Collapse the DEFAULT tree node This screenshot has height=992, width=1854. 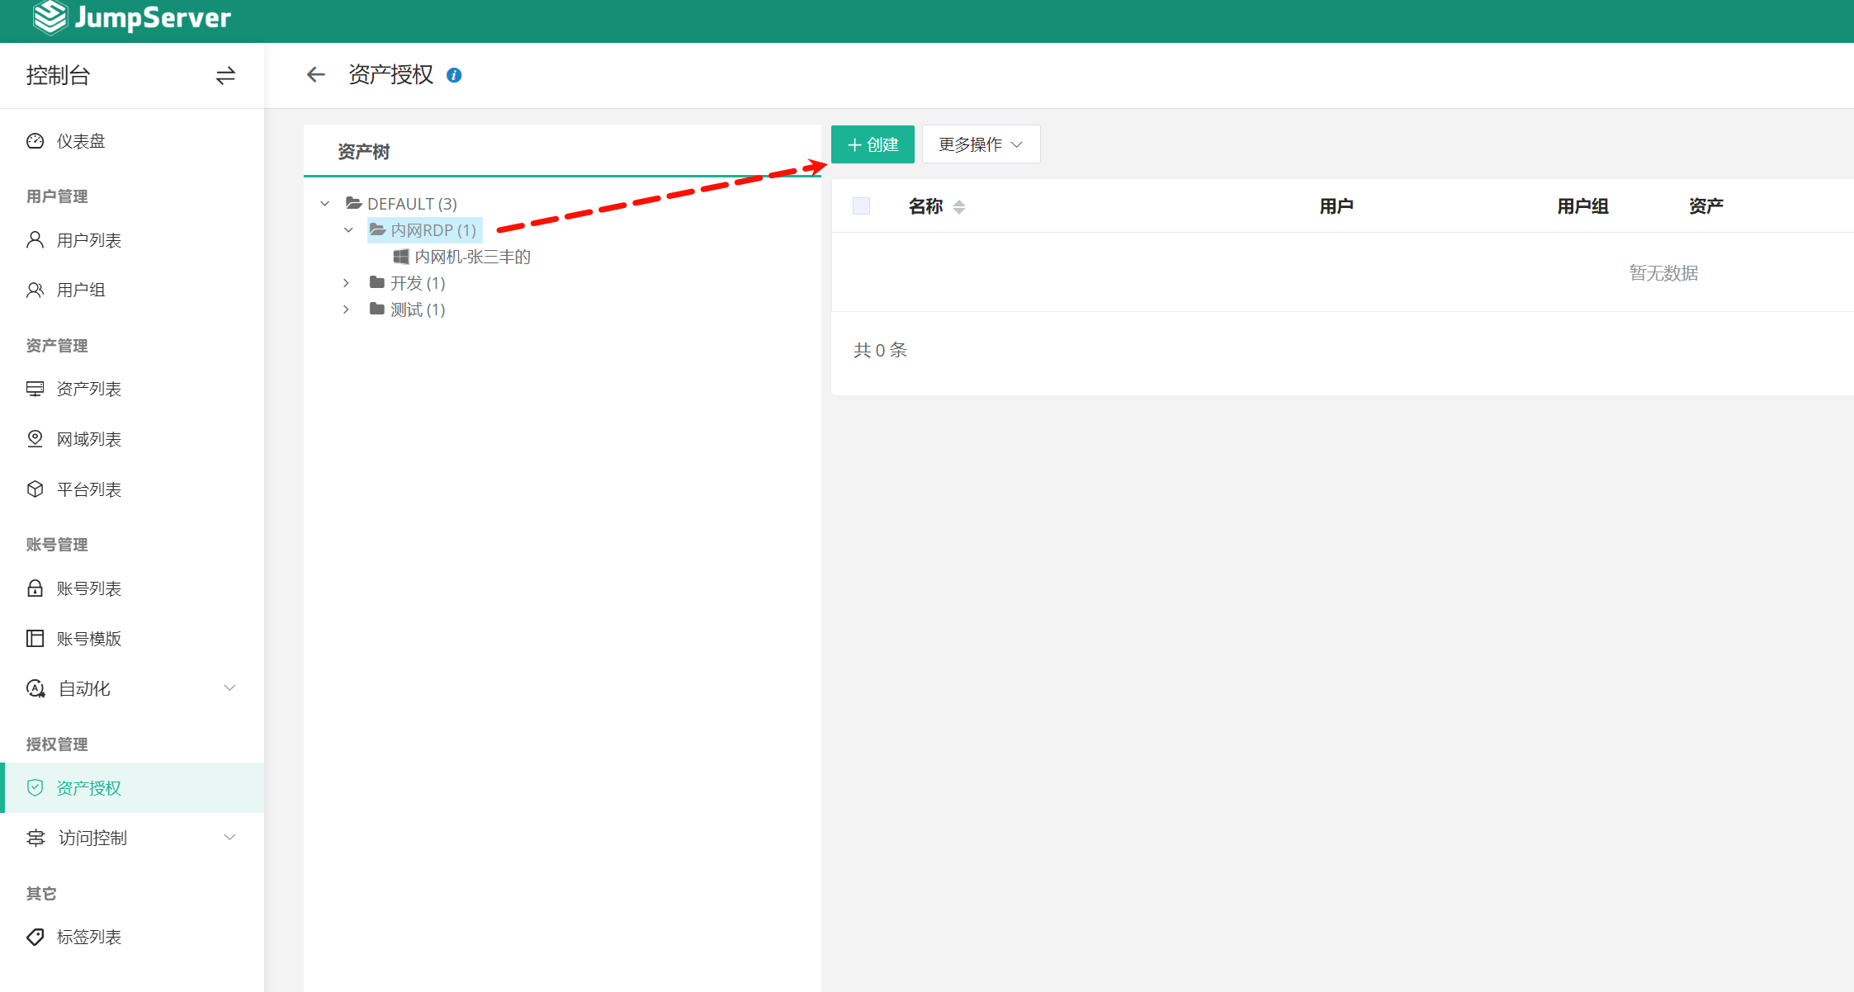click(x=325, y=204)
